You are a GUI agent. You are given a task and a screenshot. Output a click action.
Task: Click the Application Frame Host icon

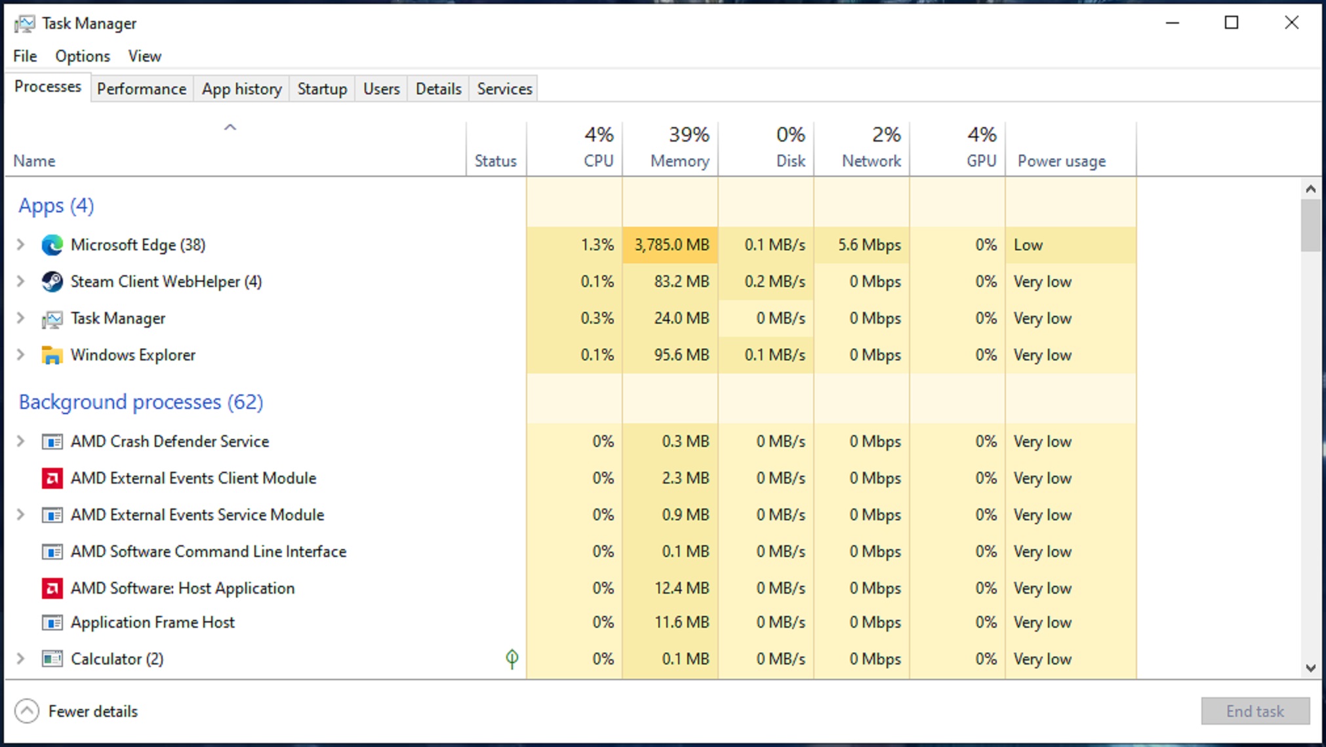tap(52, 622)
